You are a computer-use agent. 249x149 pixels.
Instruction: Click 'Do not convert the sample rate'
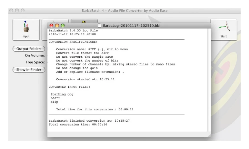(x=84, y=57)
